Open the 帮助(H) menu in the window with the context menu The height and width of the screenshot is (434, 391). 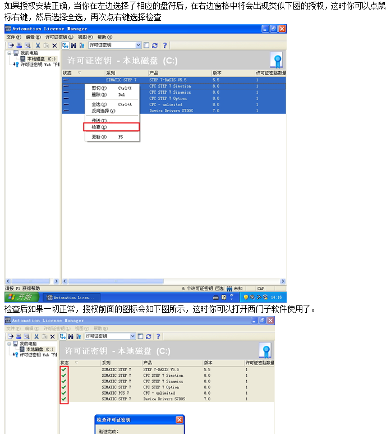105,37
